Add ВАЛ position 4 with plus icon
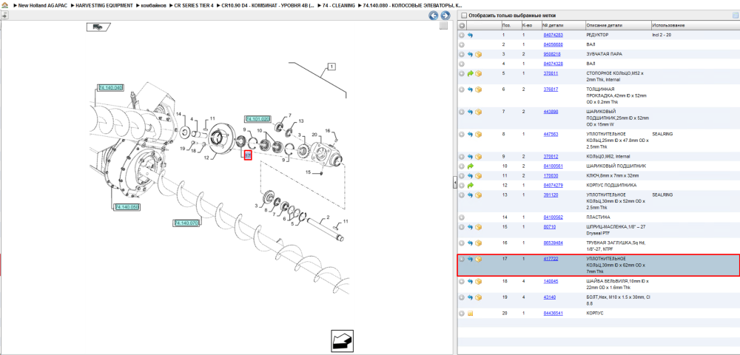 point(462,64)
